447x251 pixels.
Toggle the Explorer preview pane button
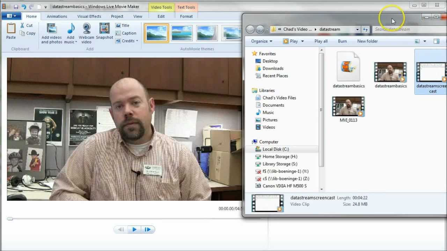click(436, 41)
